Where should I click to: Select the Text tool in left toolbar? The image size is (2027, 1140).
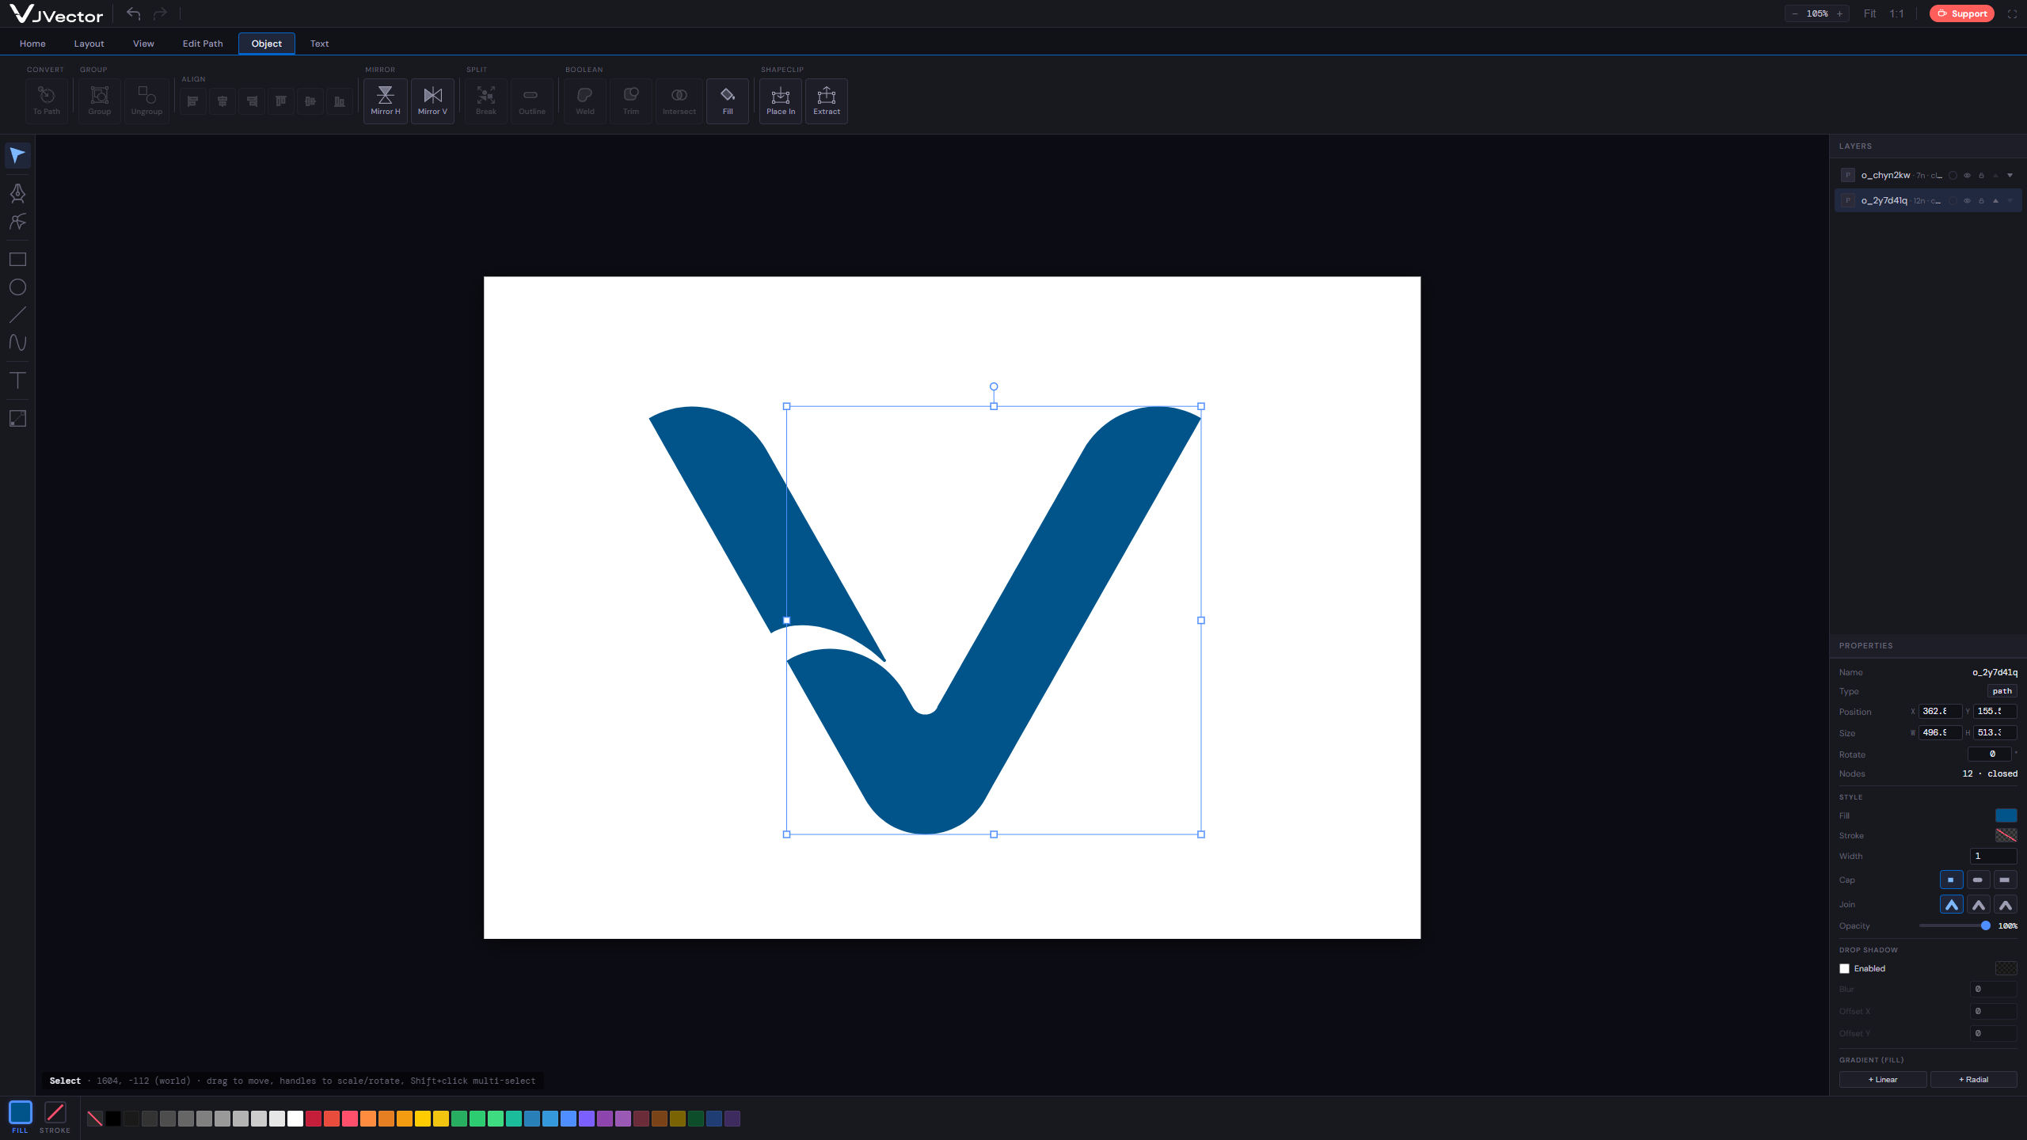click(x=17, y=381)
